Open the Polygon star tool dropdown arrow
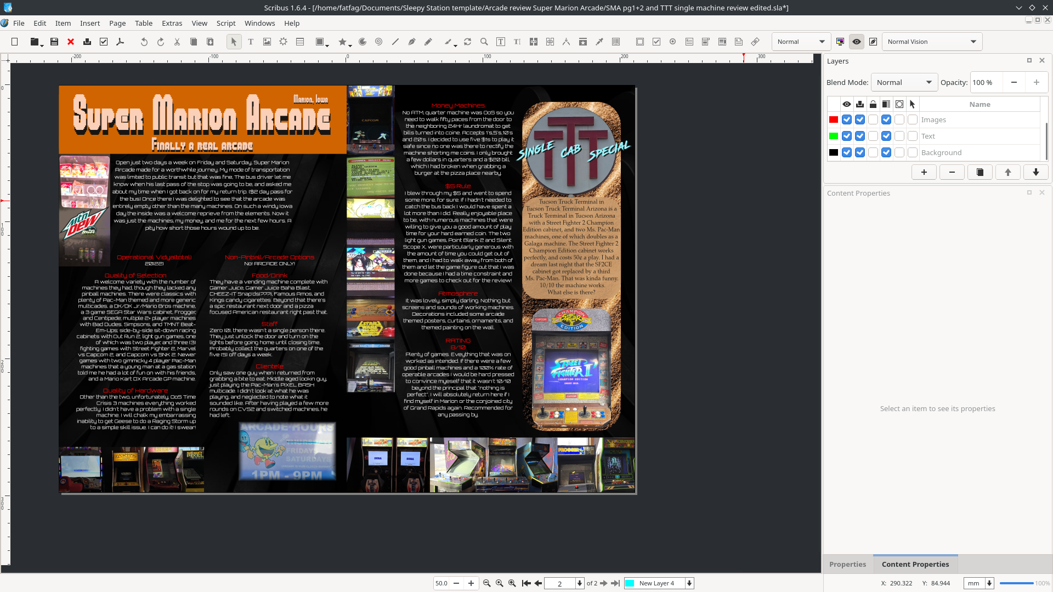1053x592 pixels. [x=350, y=45]
